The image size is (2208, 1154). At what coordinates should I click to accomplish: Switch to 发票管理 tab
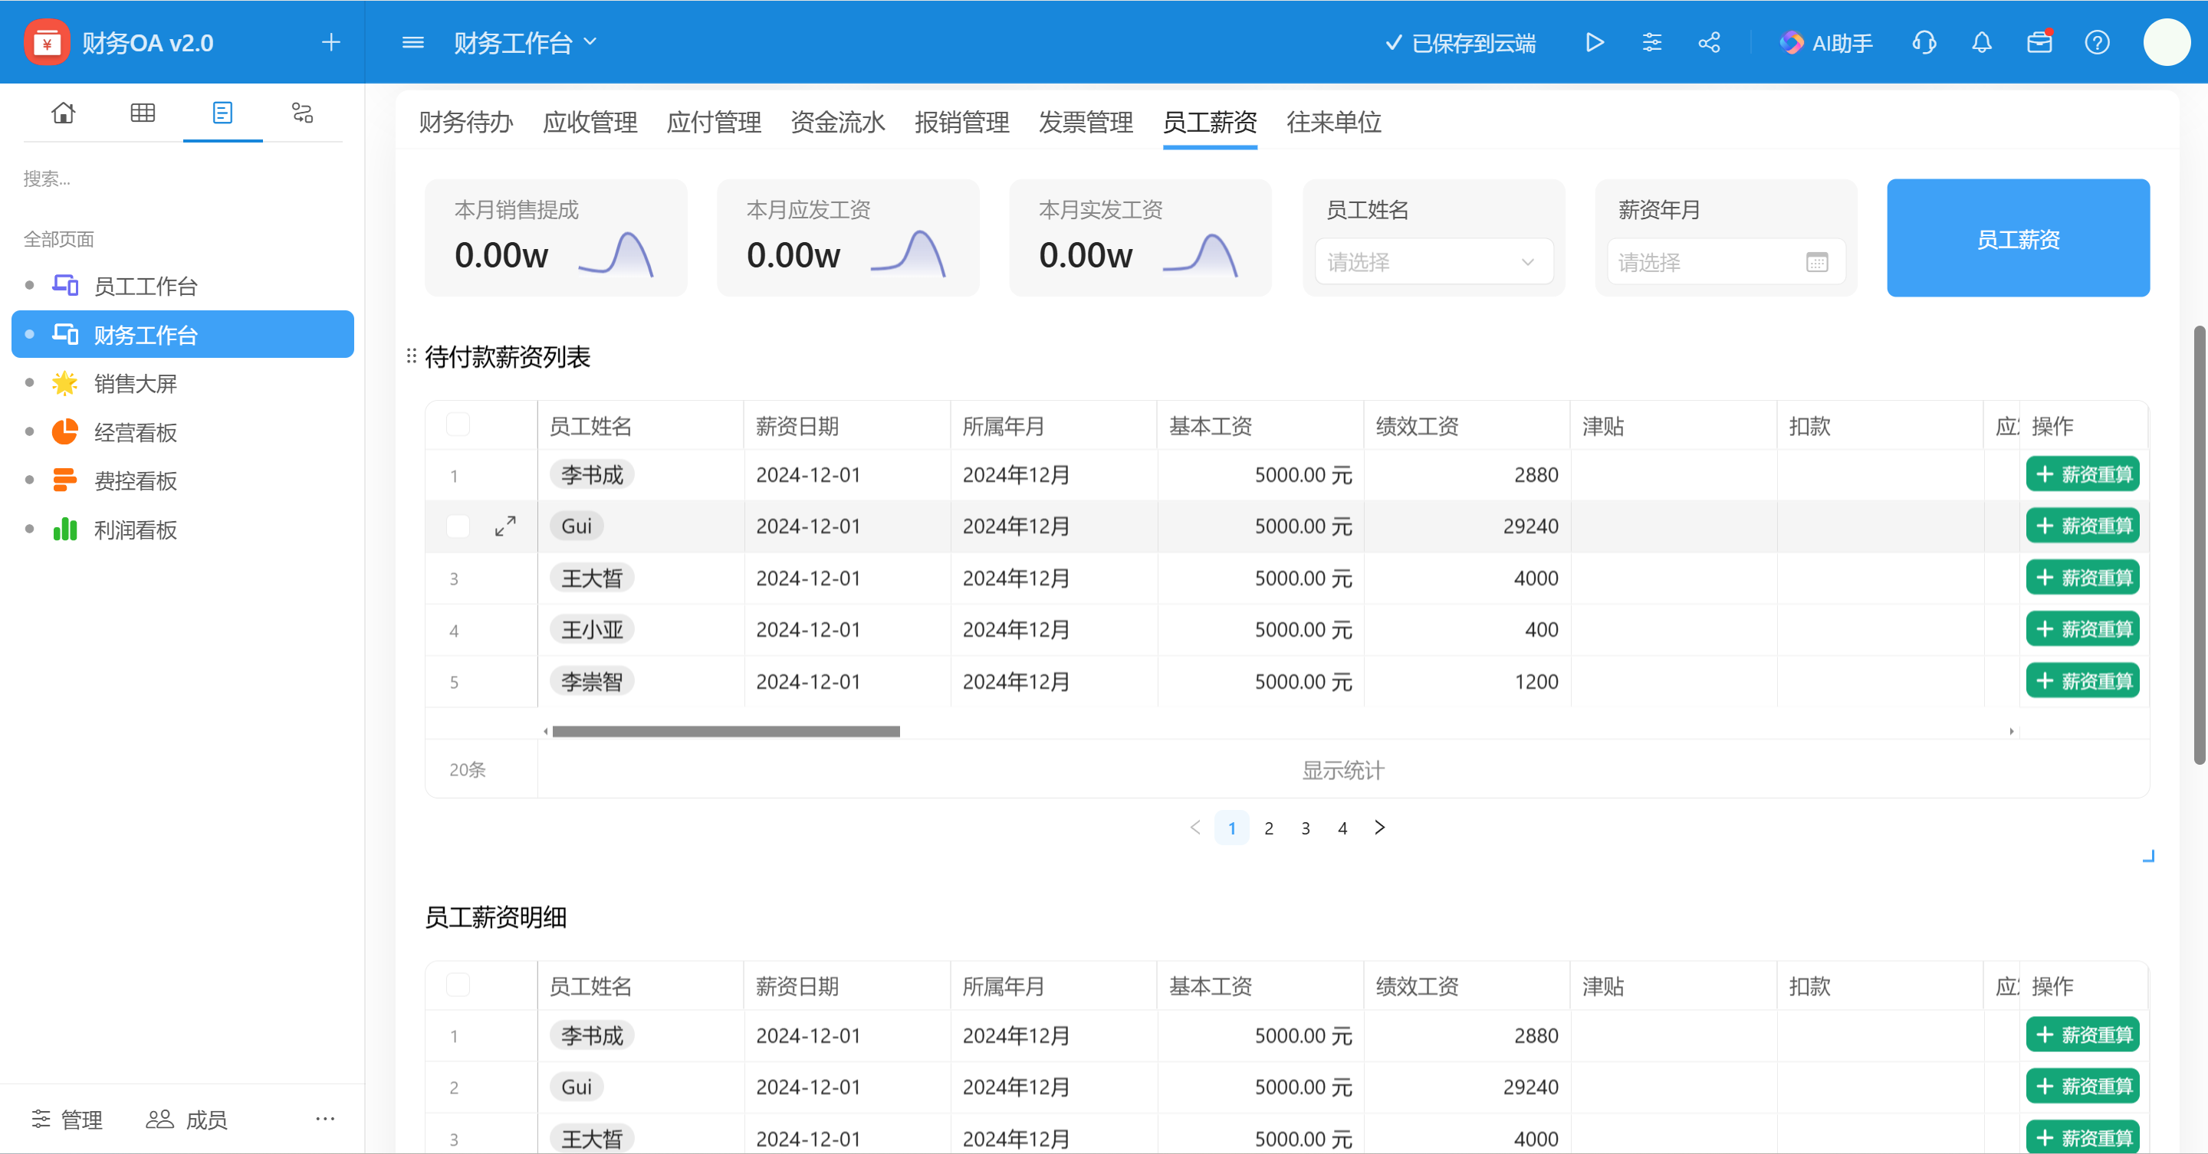(1085, 122)
